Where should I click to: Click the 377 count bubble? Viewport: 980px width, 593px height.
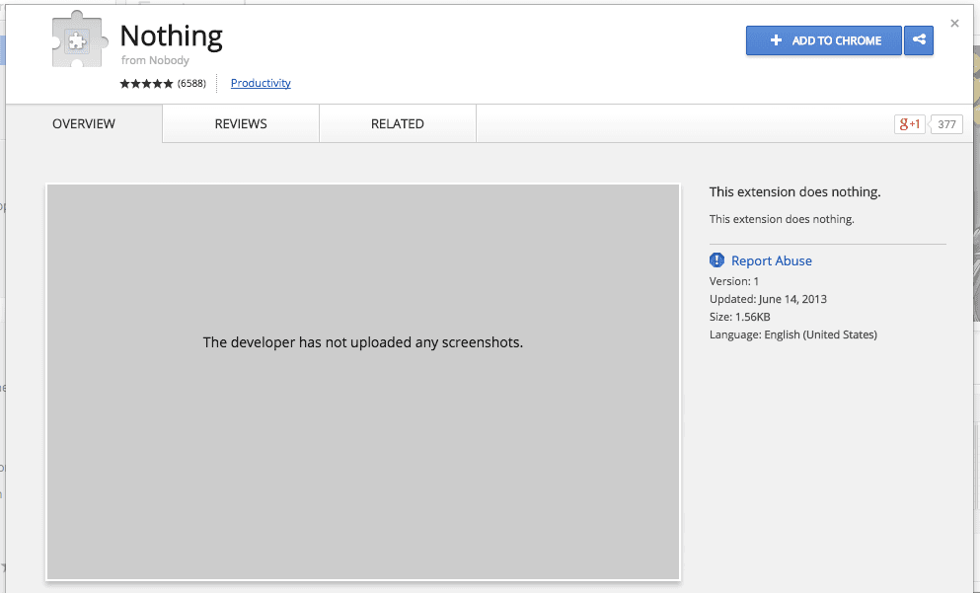coord(946,124)
